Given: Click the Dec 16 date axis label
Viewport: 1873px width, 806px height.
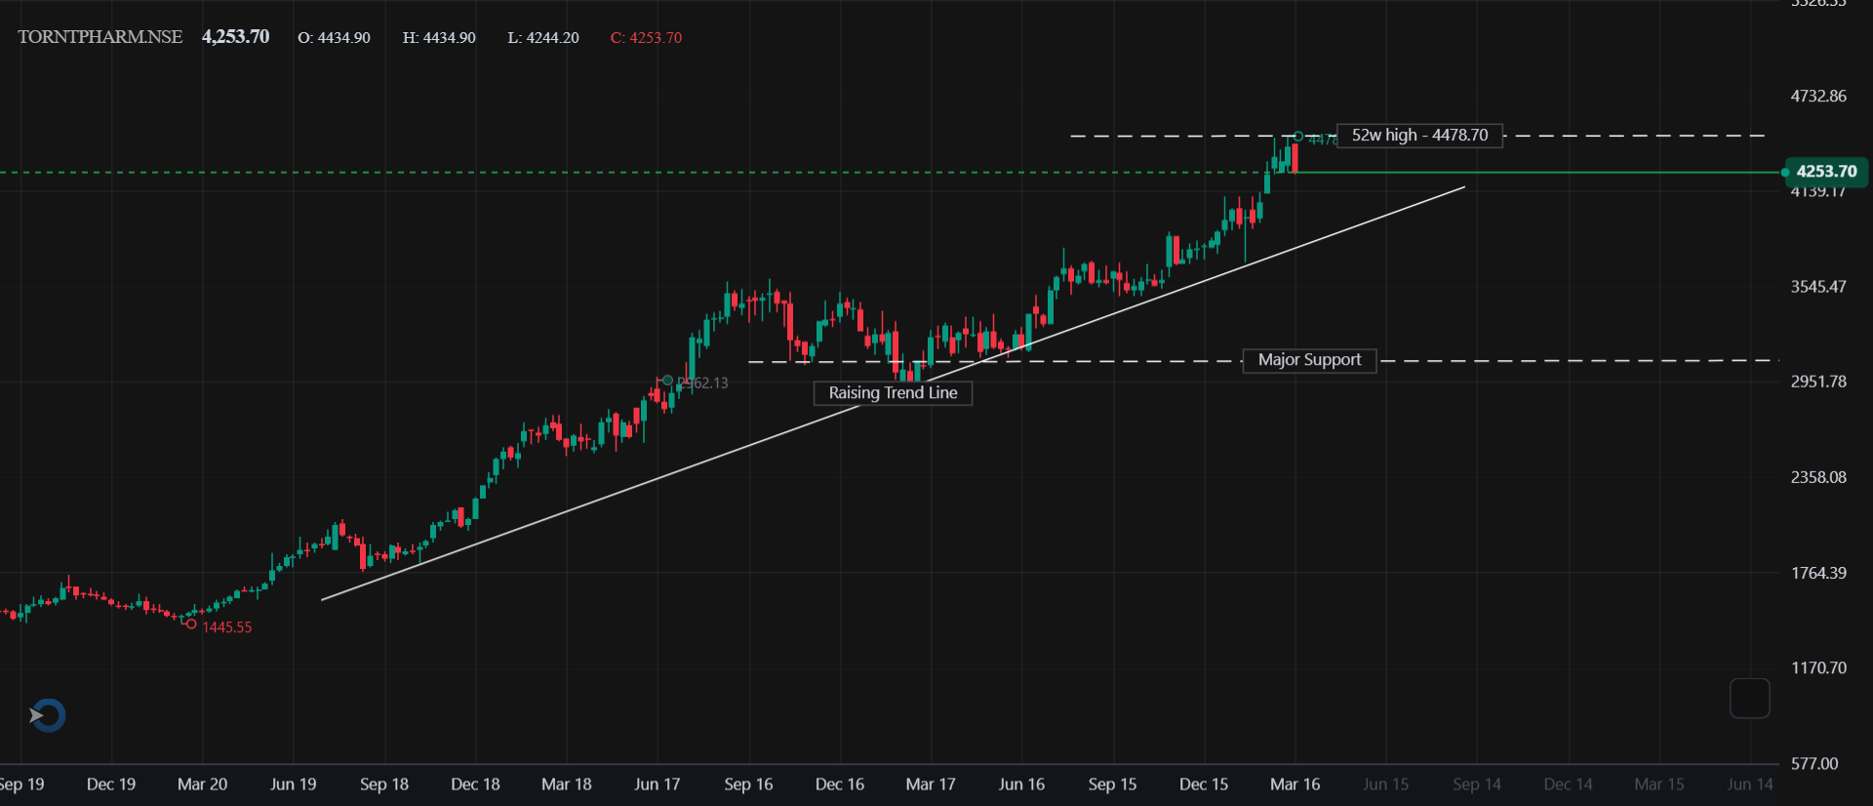Looking at the screenshot, I should 840,785.
